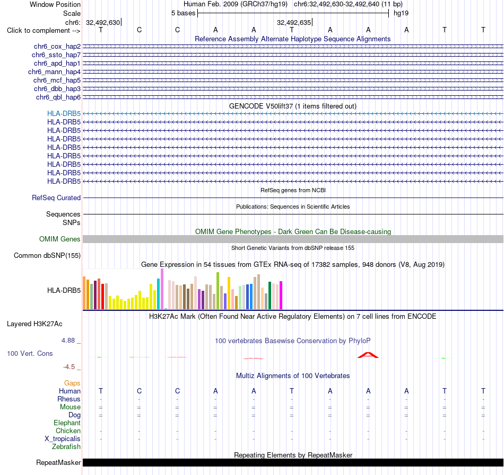Click the Rhesus species label
504x475 pixels.
pos(69,399)
